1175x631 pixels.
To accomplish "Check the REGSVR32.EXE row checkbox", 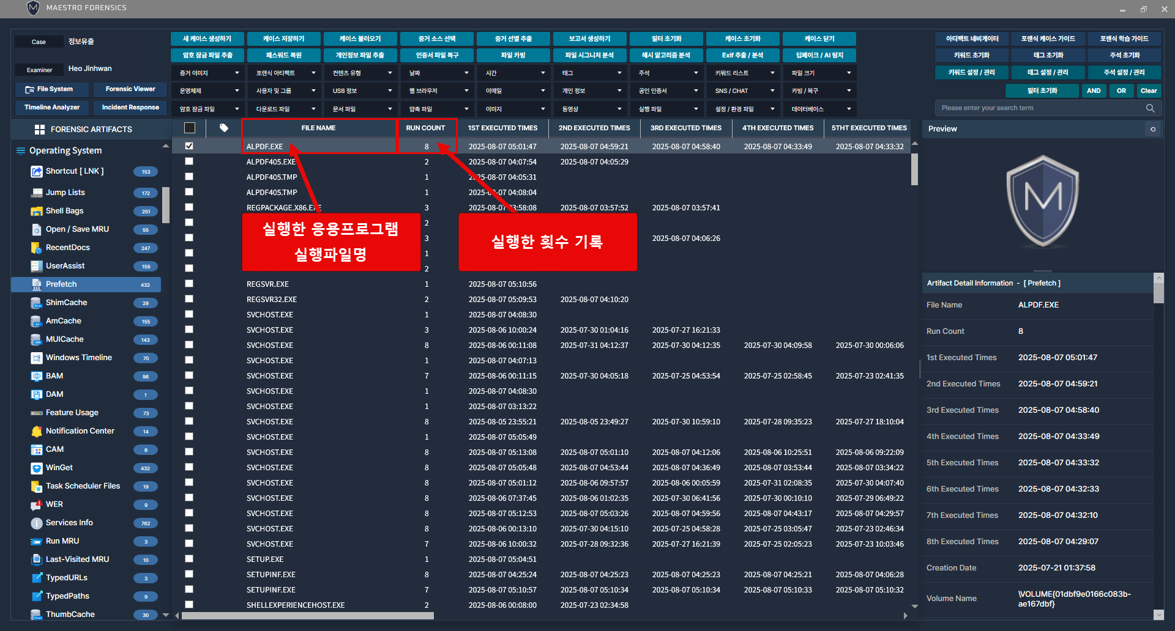I will pyautogui.click(x=189, y=299).
